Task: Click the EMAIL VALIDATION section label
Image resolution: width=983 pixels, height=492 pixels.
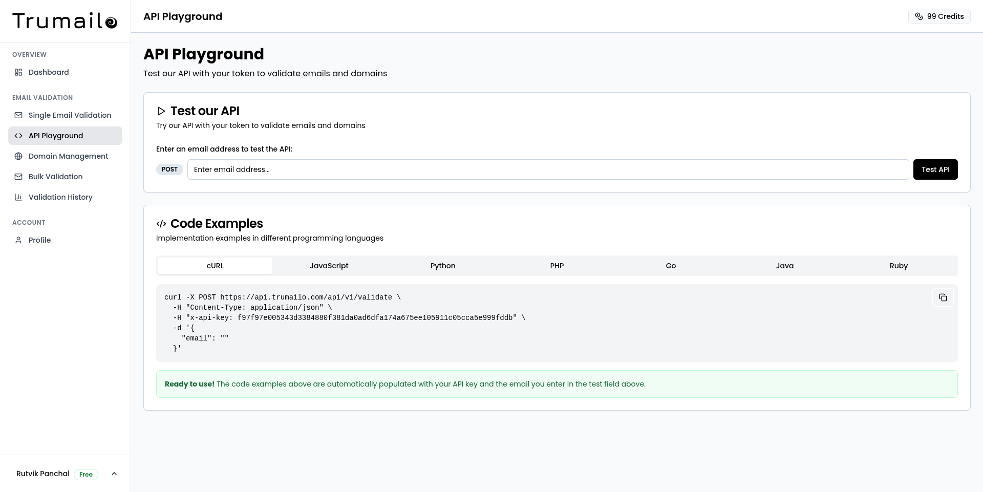Action: point(42,98)
